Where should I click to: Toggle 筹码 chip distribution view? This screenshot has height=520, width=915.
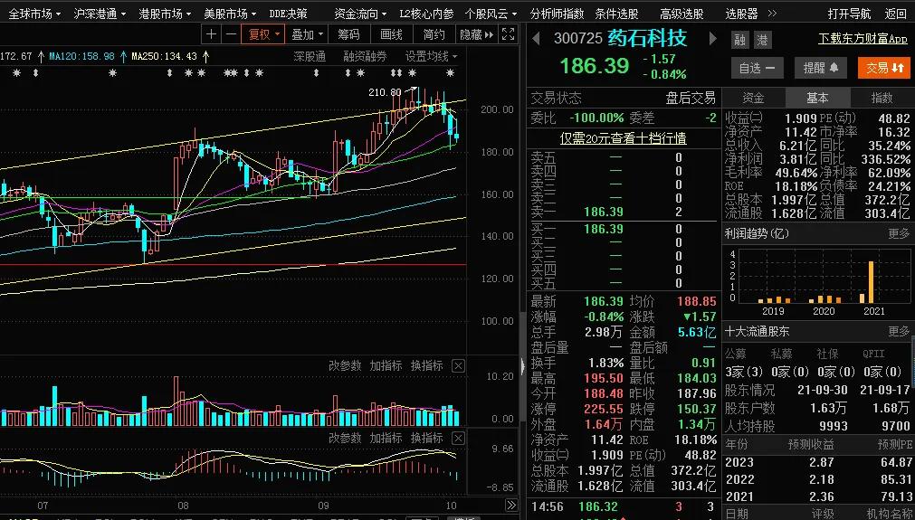pos(348,34)
